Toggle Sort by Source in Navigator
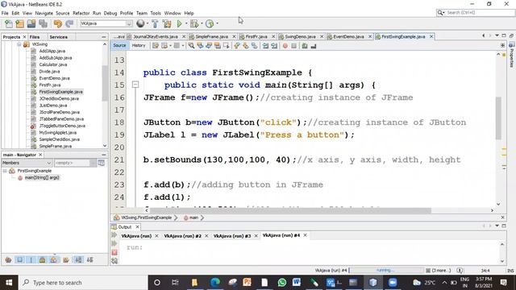This screenshot has height=290, width=516. click(x=89, y=259)
